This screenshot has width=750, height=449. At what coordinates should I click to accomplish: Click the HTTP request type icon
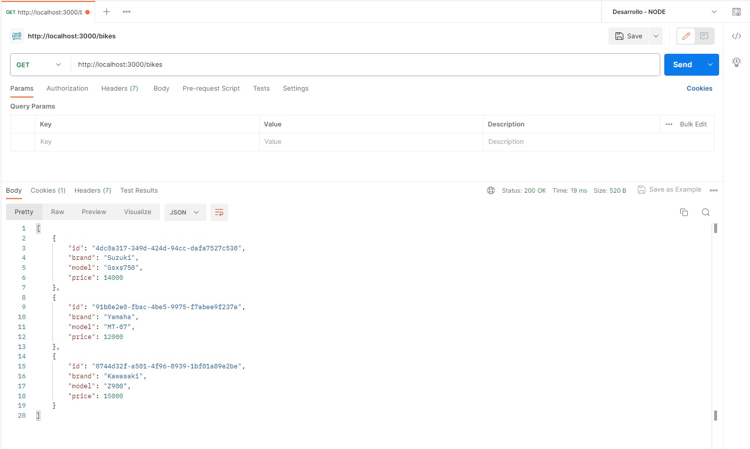tap(17, 36)
